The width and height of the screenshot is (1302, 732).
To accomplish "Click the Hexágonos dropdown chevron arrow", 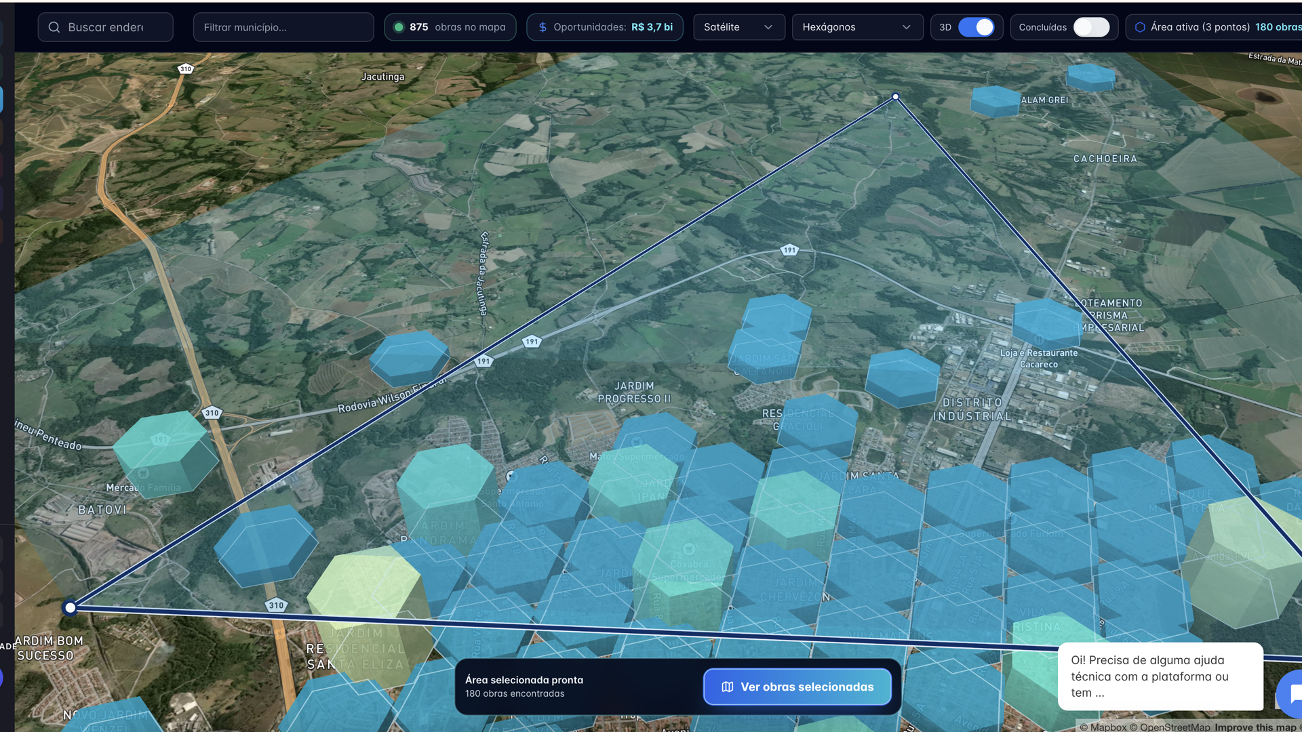I will 907,27.
